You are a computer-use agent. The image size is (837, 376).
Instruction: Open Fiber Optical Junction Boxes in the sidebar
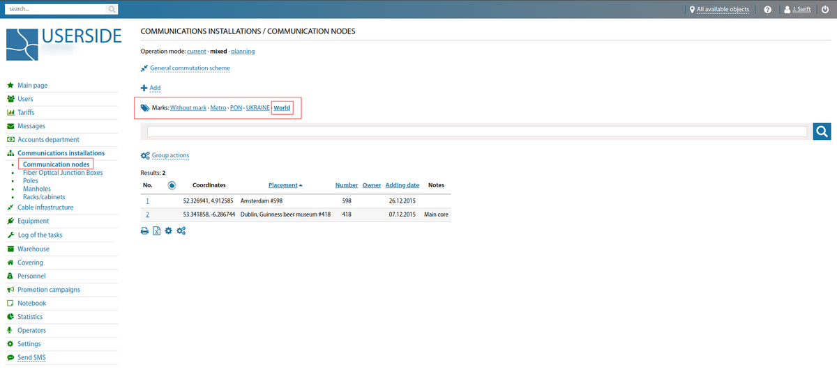(x=63, y=173)
